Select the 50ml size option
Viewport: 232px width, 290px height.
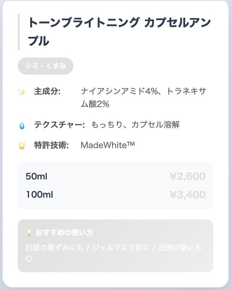tap(37, 176)
